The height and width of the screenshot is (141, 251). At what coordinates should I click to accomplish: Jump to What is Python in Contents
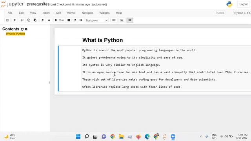coord(15,34)
